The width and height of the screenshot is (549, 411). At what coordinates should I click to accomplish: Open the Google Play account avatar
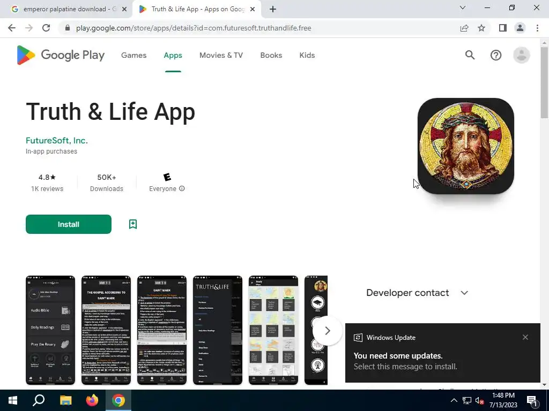point(521,55)
